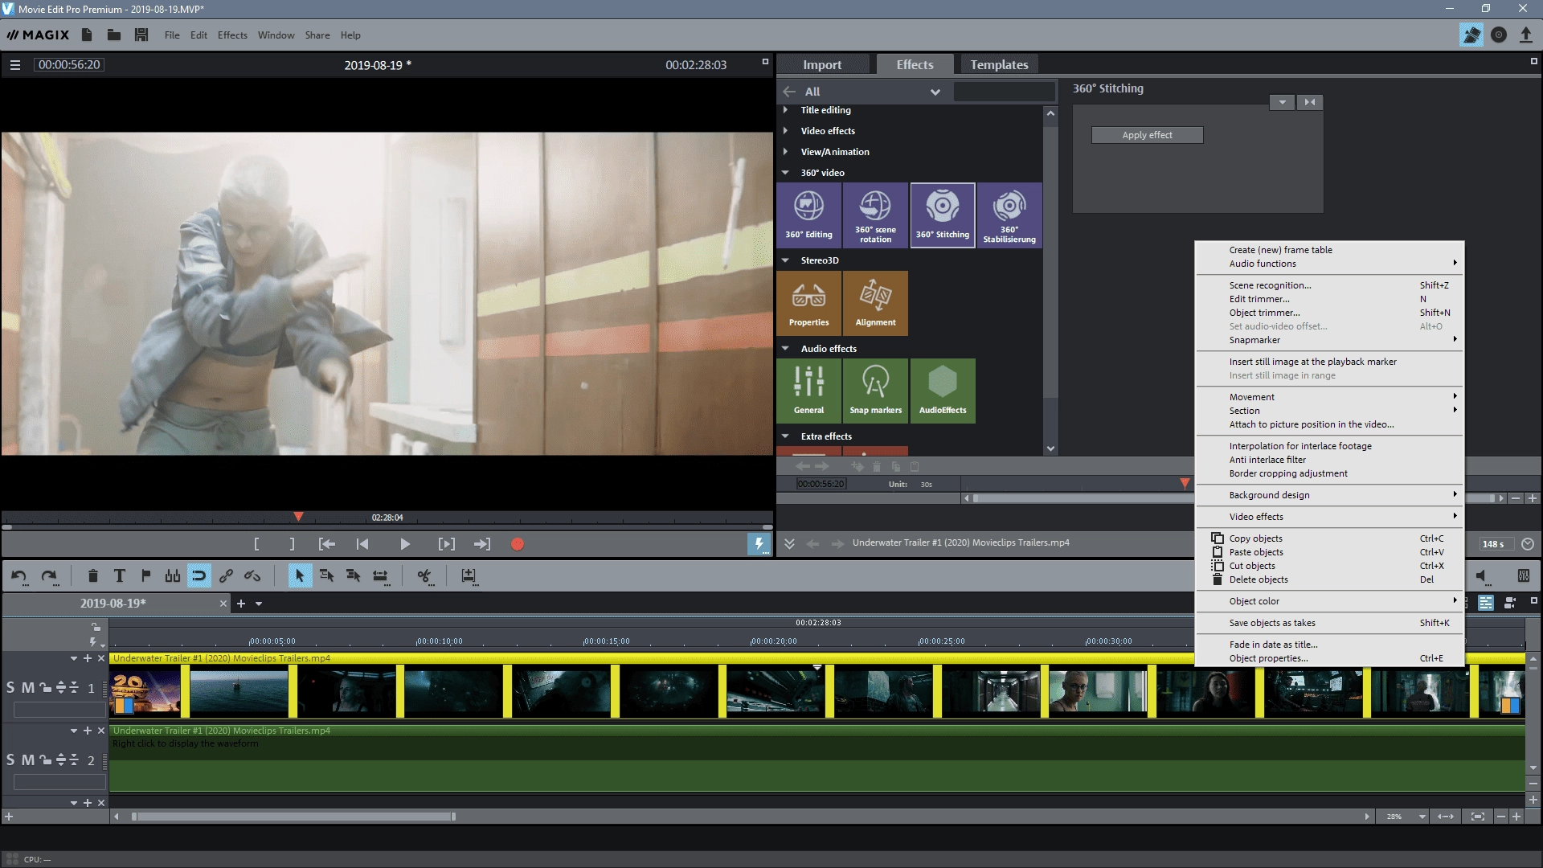
Task: Open the audio mixer icon
Action: click(1523, 575)
